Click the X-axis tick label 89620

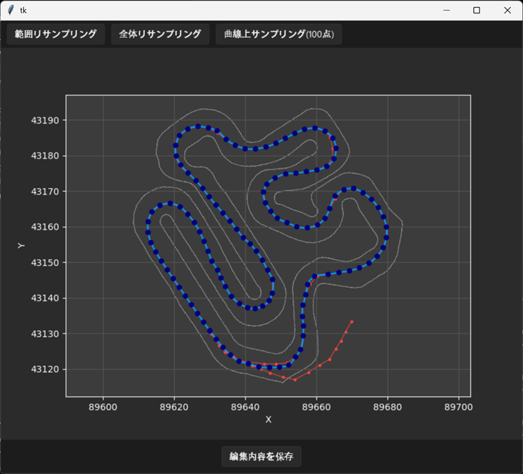click(174, 407)
